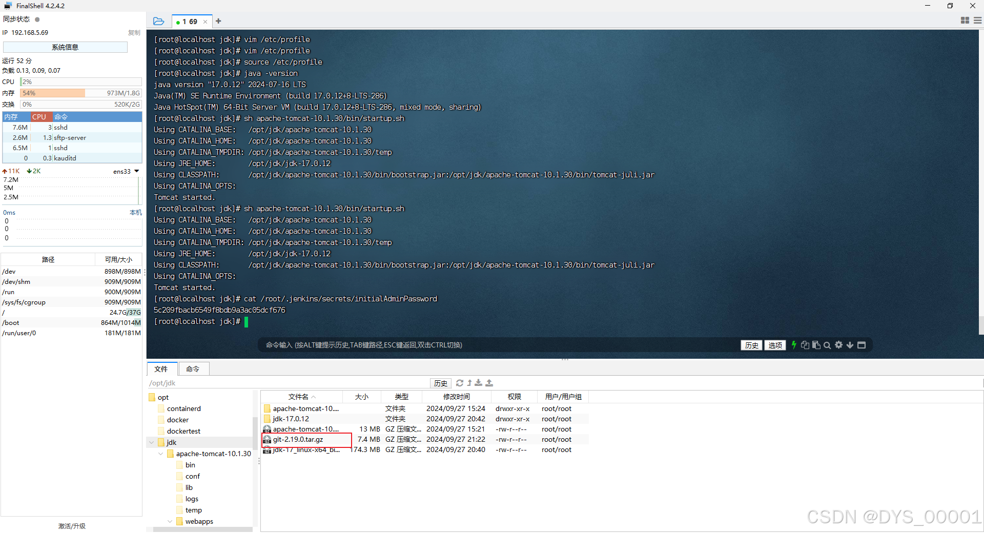This screenshot has height=533, width=984.
Task: Add a new session tab
Action: (218, 21)
